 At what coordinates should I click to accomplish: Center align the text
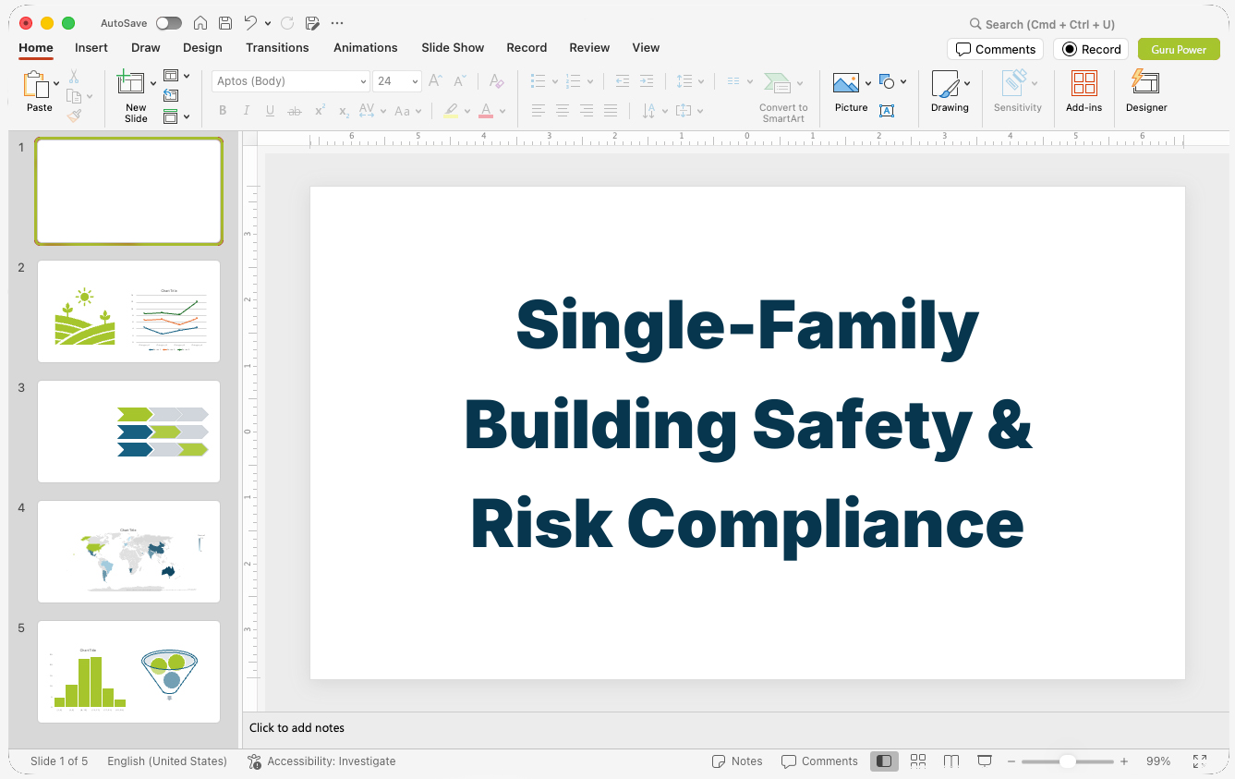(x=563, y=111)
